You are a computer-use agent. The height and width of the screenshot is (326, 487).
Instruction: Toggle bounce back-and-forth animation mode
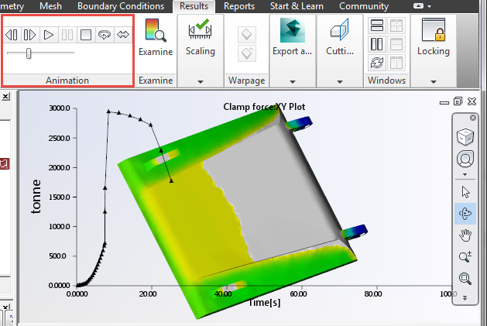123,35
